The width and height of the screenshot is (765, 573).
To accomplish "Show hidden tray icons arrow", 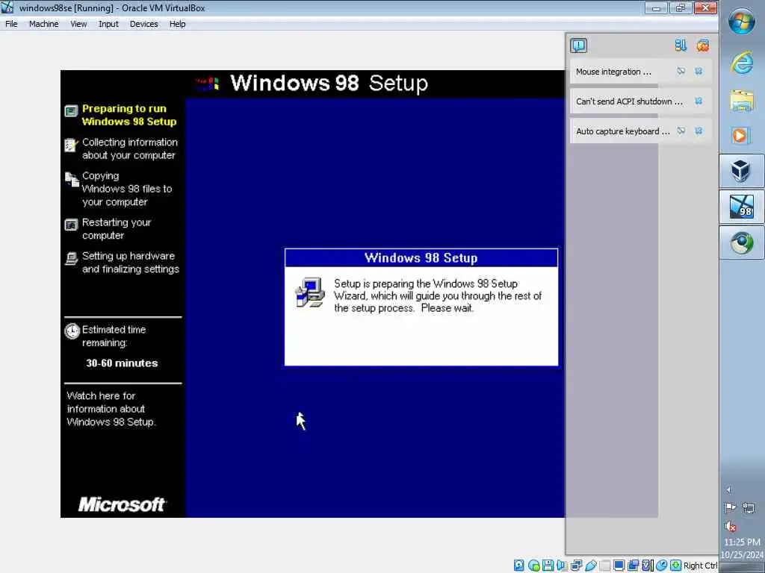I will pos(729,489).
